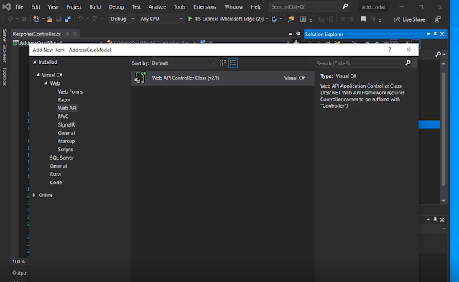Click the new project toolbar icon
This screenshot has width=459, height=282.
click(36, 19)
